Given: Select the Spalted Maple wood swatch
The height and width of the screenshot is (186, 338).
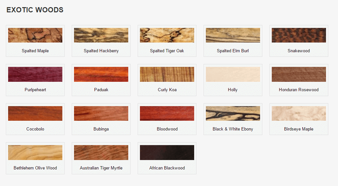Looking at the screenshot, I should pos(35,35).
